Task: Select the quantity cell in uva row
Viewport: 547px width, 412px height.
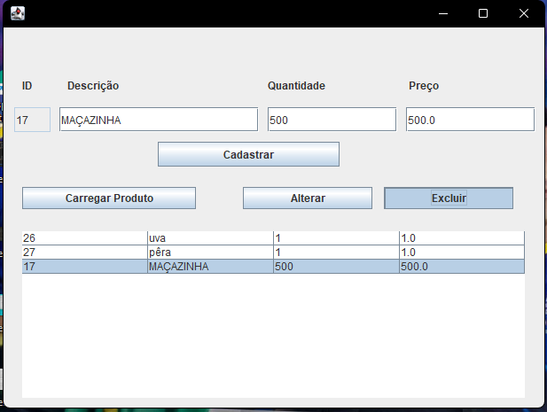Action: (336, 238)
